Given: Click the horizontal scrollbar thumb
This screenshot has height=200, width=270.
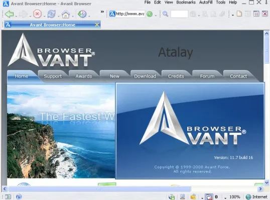Looking at the screenshot, I should 99,189.
